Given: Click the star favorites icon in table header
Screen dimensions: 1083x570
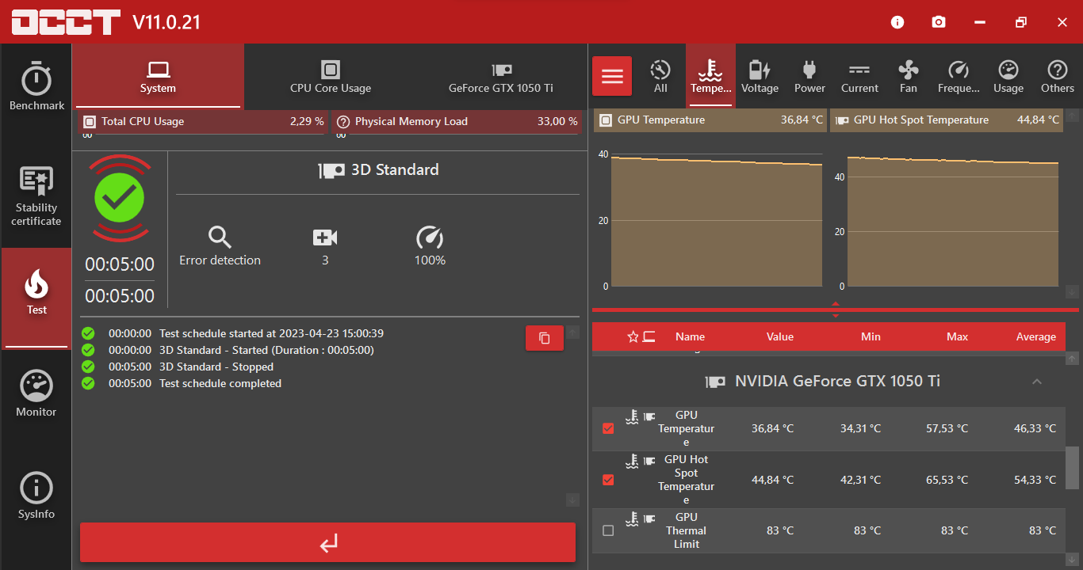Looking at the screenshot, I should (633, 336).
